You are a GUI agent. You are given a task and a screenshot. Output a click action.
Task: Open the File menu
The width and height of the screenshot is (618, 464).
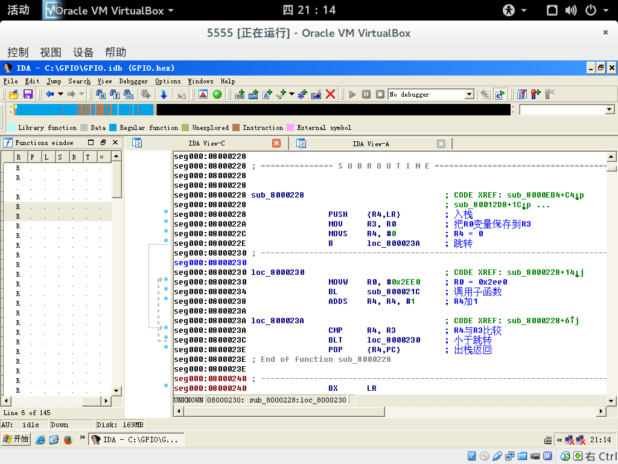[x=11, y=82]
